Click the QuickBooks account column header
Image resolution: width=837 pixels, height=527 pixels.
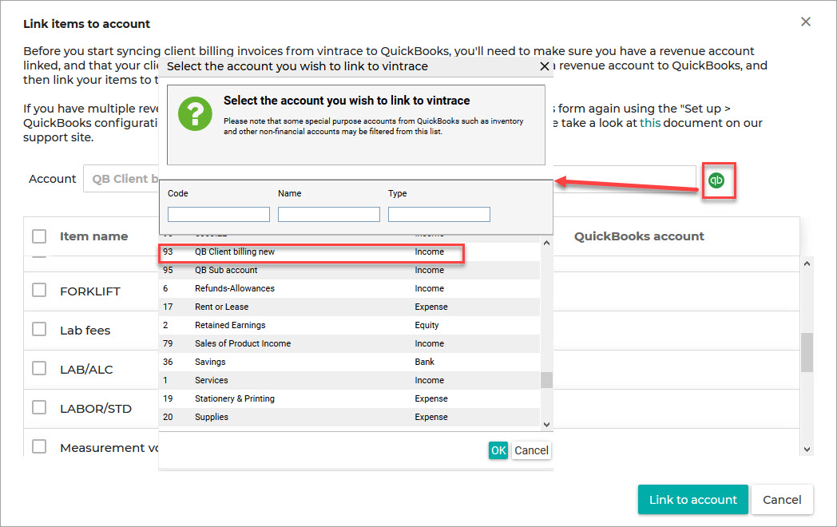pos(639,236)
